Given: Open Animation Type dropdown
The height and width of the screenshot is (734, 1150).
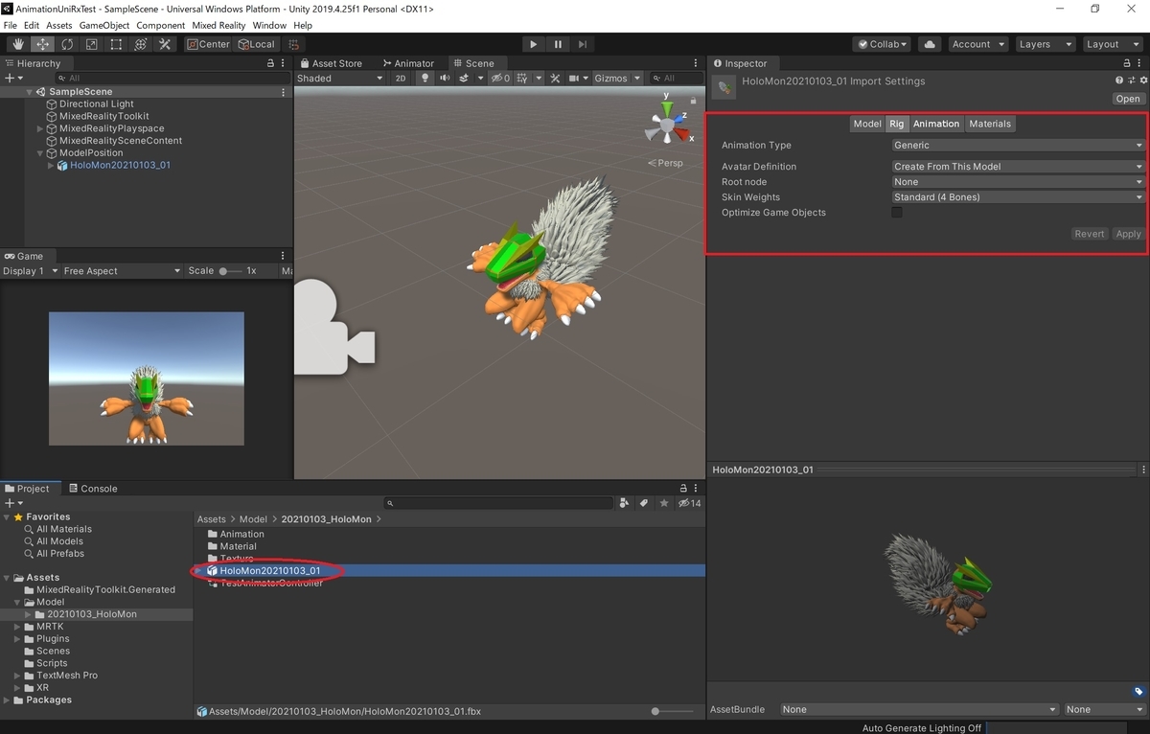Looking at the screenshot, I should tap(1018, 146).
